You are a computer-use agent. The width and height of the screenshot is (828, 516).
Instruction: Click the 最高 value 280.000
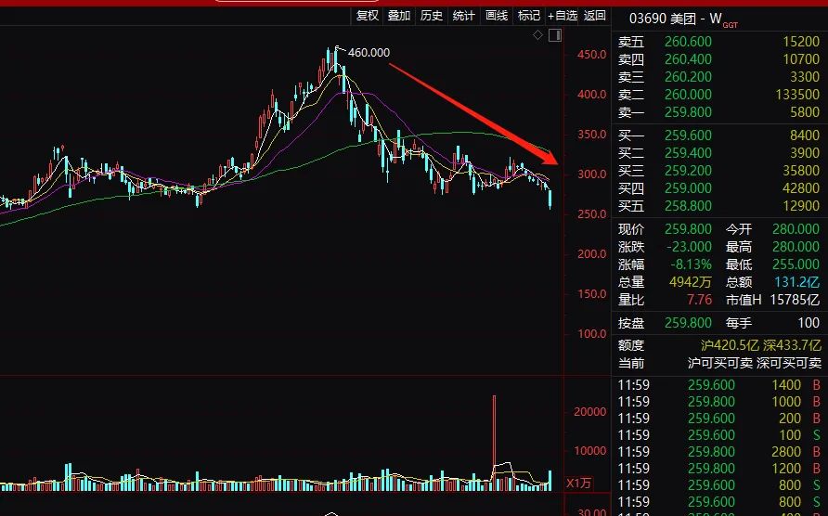coord(796,247)
